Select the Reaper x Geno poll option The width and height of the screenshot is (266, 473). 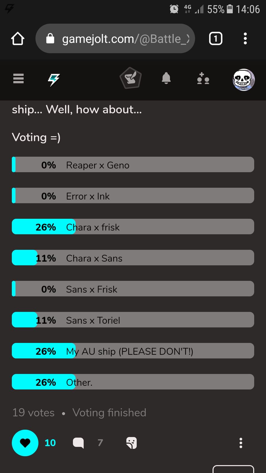tap(133, 165)
